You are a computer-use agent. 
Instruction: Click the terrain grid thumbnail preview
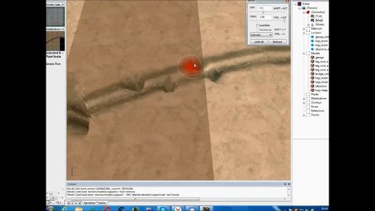click(55, 17)
